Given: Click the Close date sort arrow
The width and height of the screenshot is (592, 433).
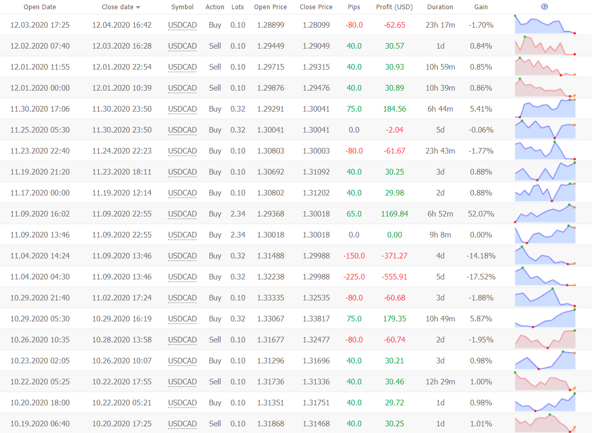Looking at the screenshot, I should [138, 8].
